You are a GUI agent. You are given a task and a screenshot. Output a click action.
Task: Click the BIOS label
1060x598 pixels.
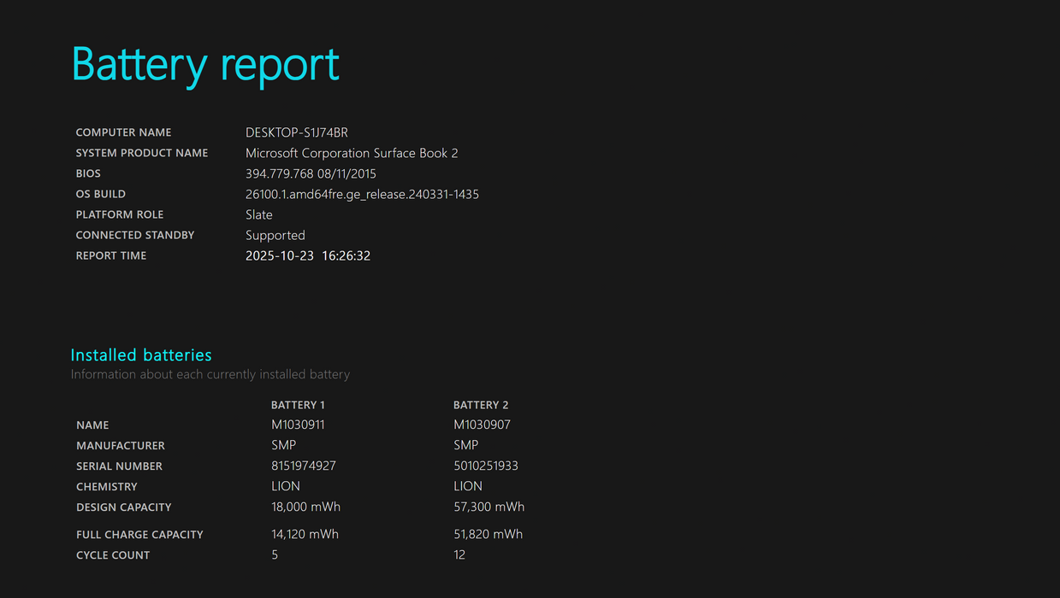click(x=88, y=173)
